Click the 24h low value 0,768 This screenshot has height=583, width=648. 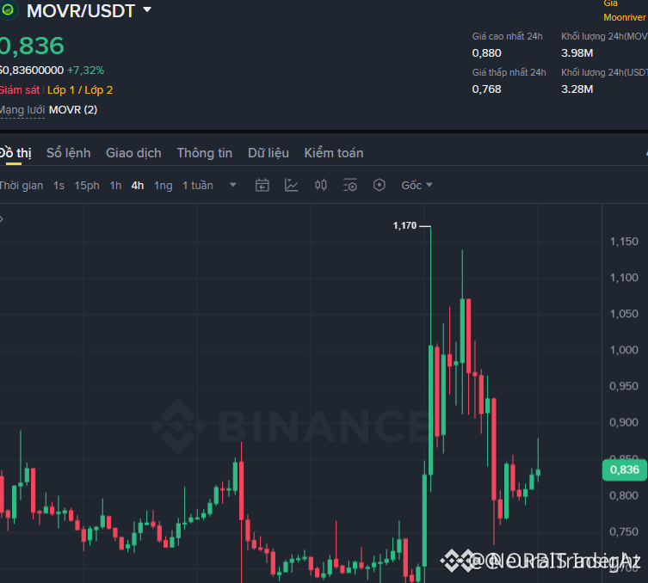[x=486, y=89]
